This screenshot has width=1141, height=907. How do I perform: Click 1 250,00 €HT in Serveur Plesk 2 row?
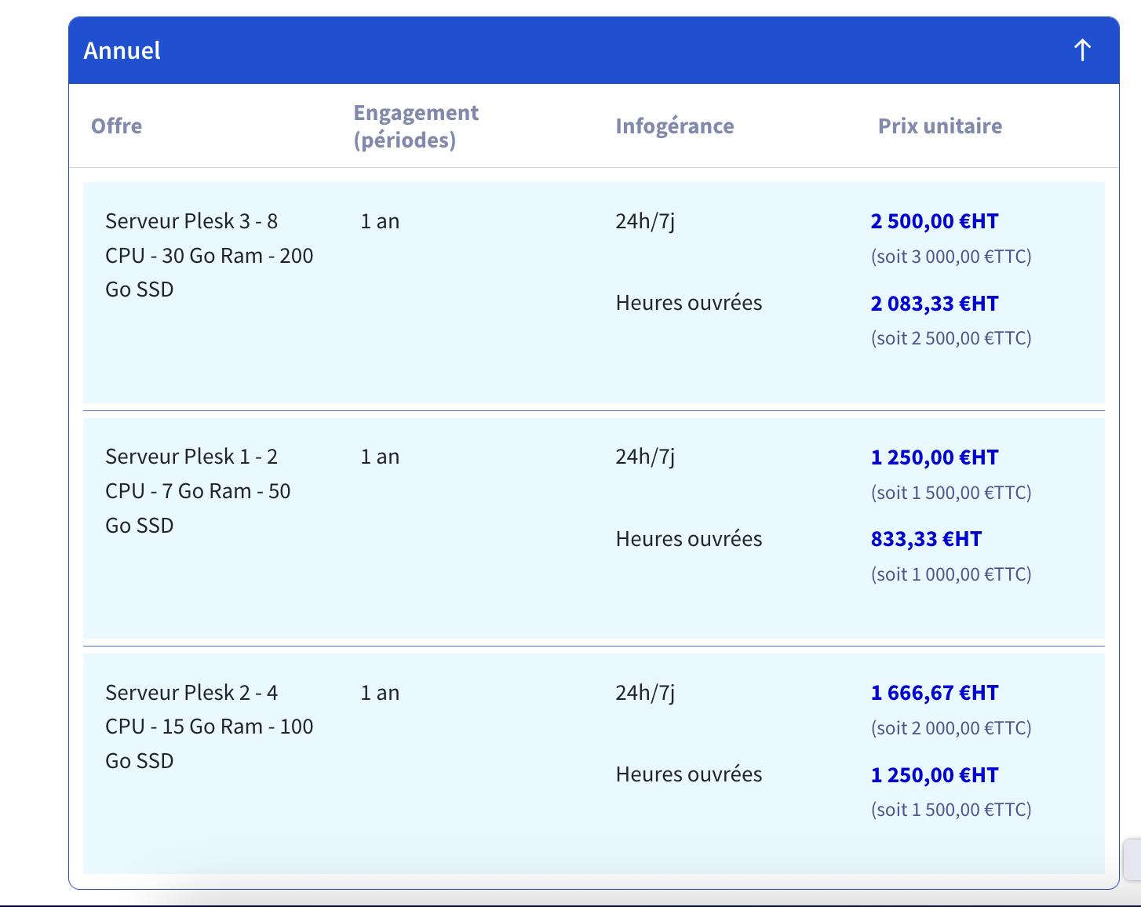click(x=935, y=775)
